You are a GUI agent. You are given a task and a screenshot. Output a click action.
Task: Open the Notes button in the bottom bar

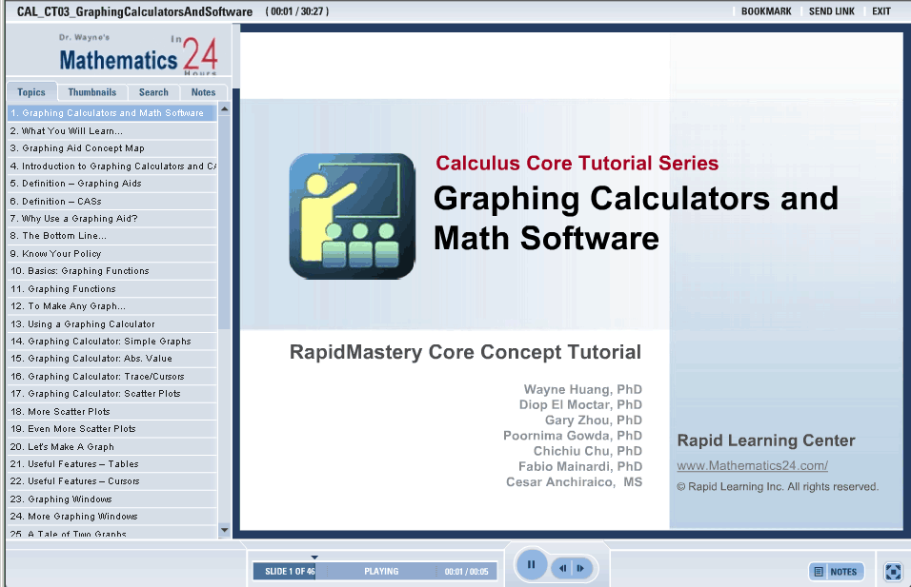[837, 572]
